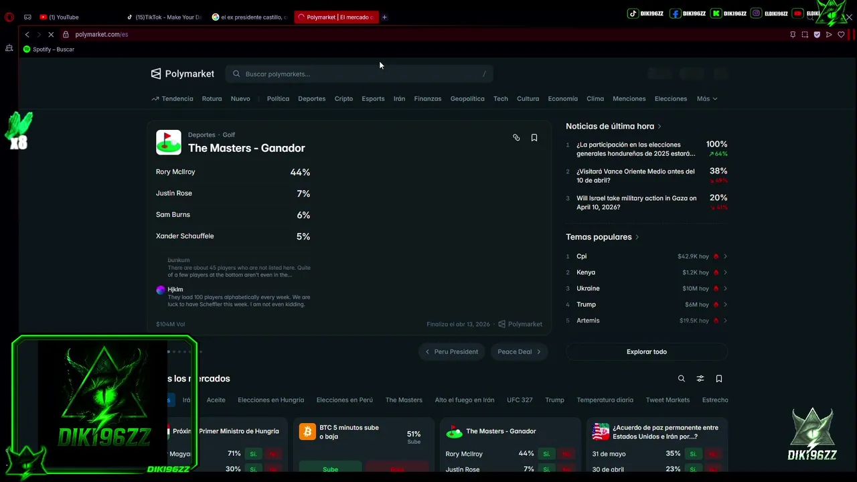Image resolution: width=857 pixels, height=482 pixels.
Task: Switch to the TikTok browser tab
Action: pos(165,17)
